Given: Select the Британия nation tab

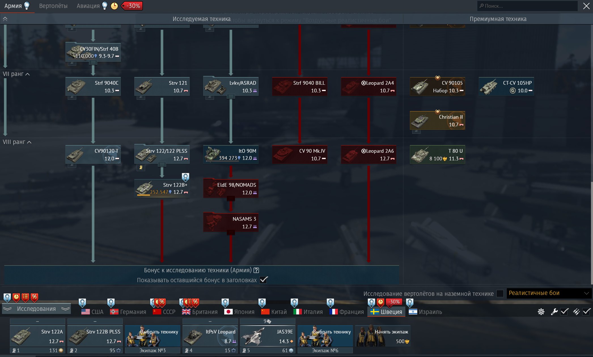Looking at the screenshot, I should click(x=200, y=312).
